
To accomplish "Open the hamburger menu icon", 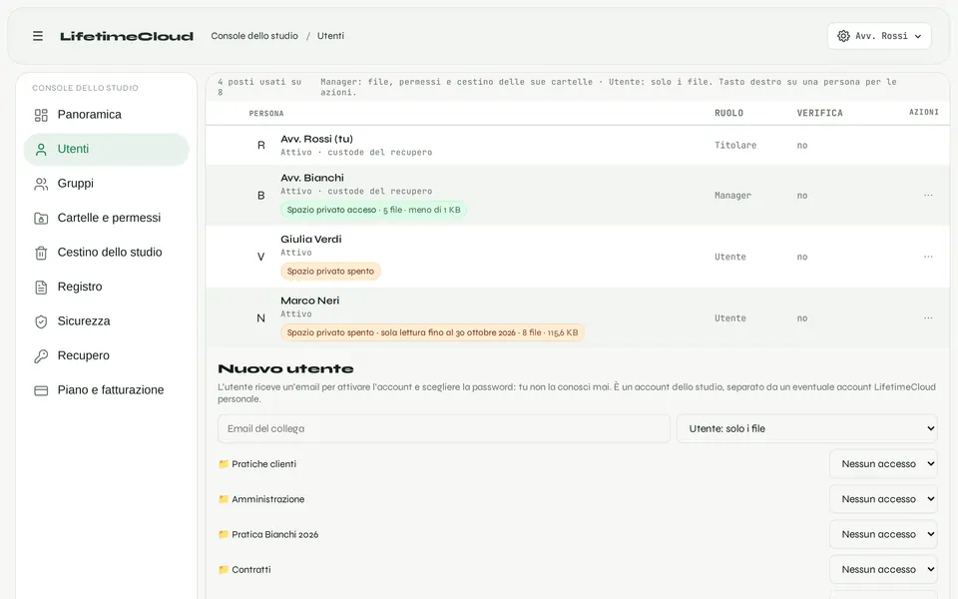I will coord(38,36).
